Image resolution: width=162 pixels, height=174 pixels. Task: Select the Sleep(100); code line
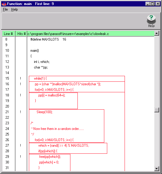click(44, 112)
